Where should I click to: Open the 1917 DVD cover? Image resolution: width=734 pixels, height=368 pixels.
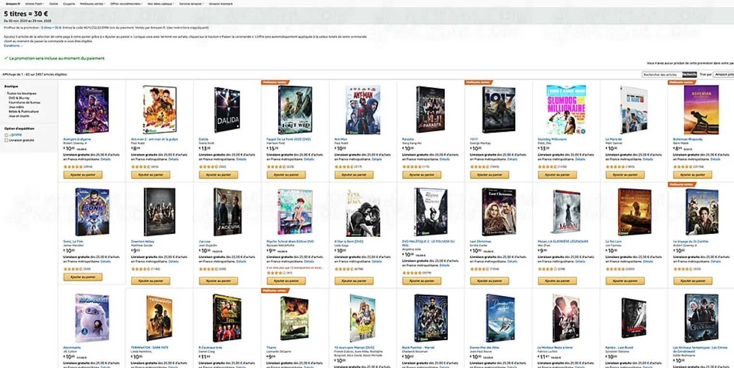click(499, 110)
